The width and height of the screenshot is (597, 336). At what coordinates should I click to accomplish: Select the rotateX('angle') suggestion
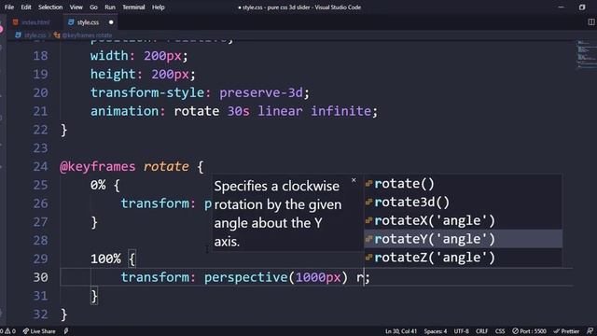[x=463, y=220]
